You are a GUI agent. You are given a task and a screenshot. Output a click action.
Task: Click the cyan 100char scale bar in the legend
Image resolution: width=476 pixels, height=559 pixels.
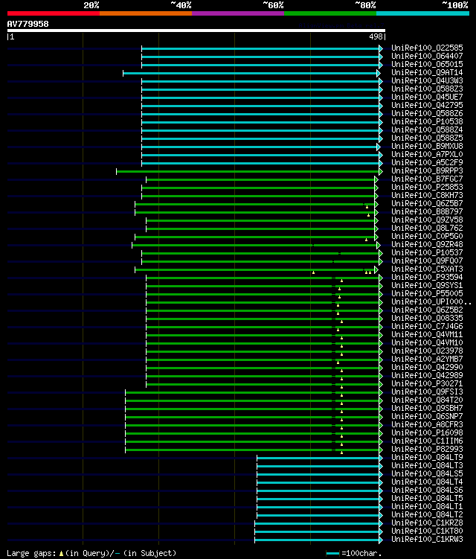pos(332,553)
